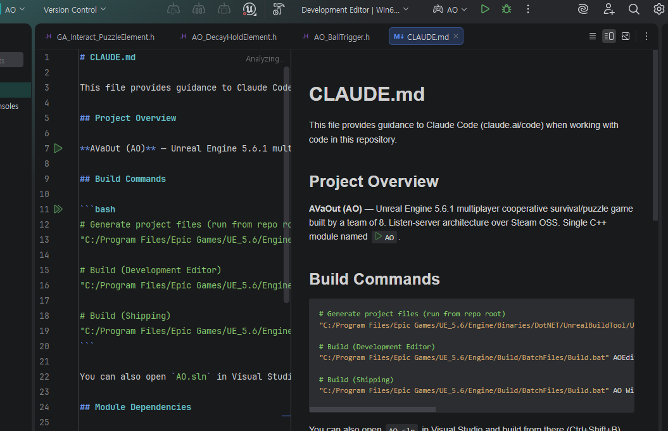Click the preview pane vertical scrollbar
The width and height of the screenshot is (668, 431).
click(655, 136)
